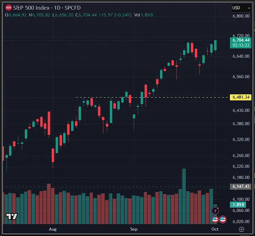
Task: Click the tallest green volume bar
Action: [184, 196]
